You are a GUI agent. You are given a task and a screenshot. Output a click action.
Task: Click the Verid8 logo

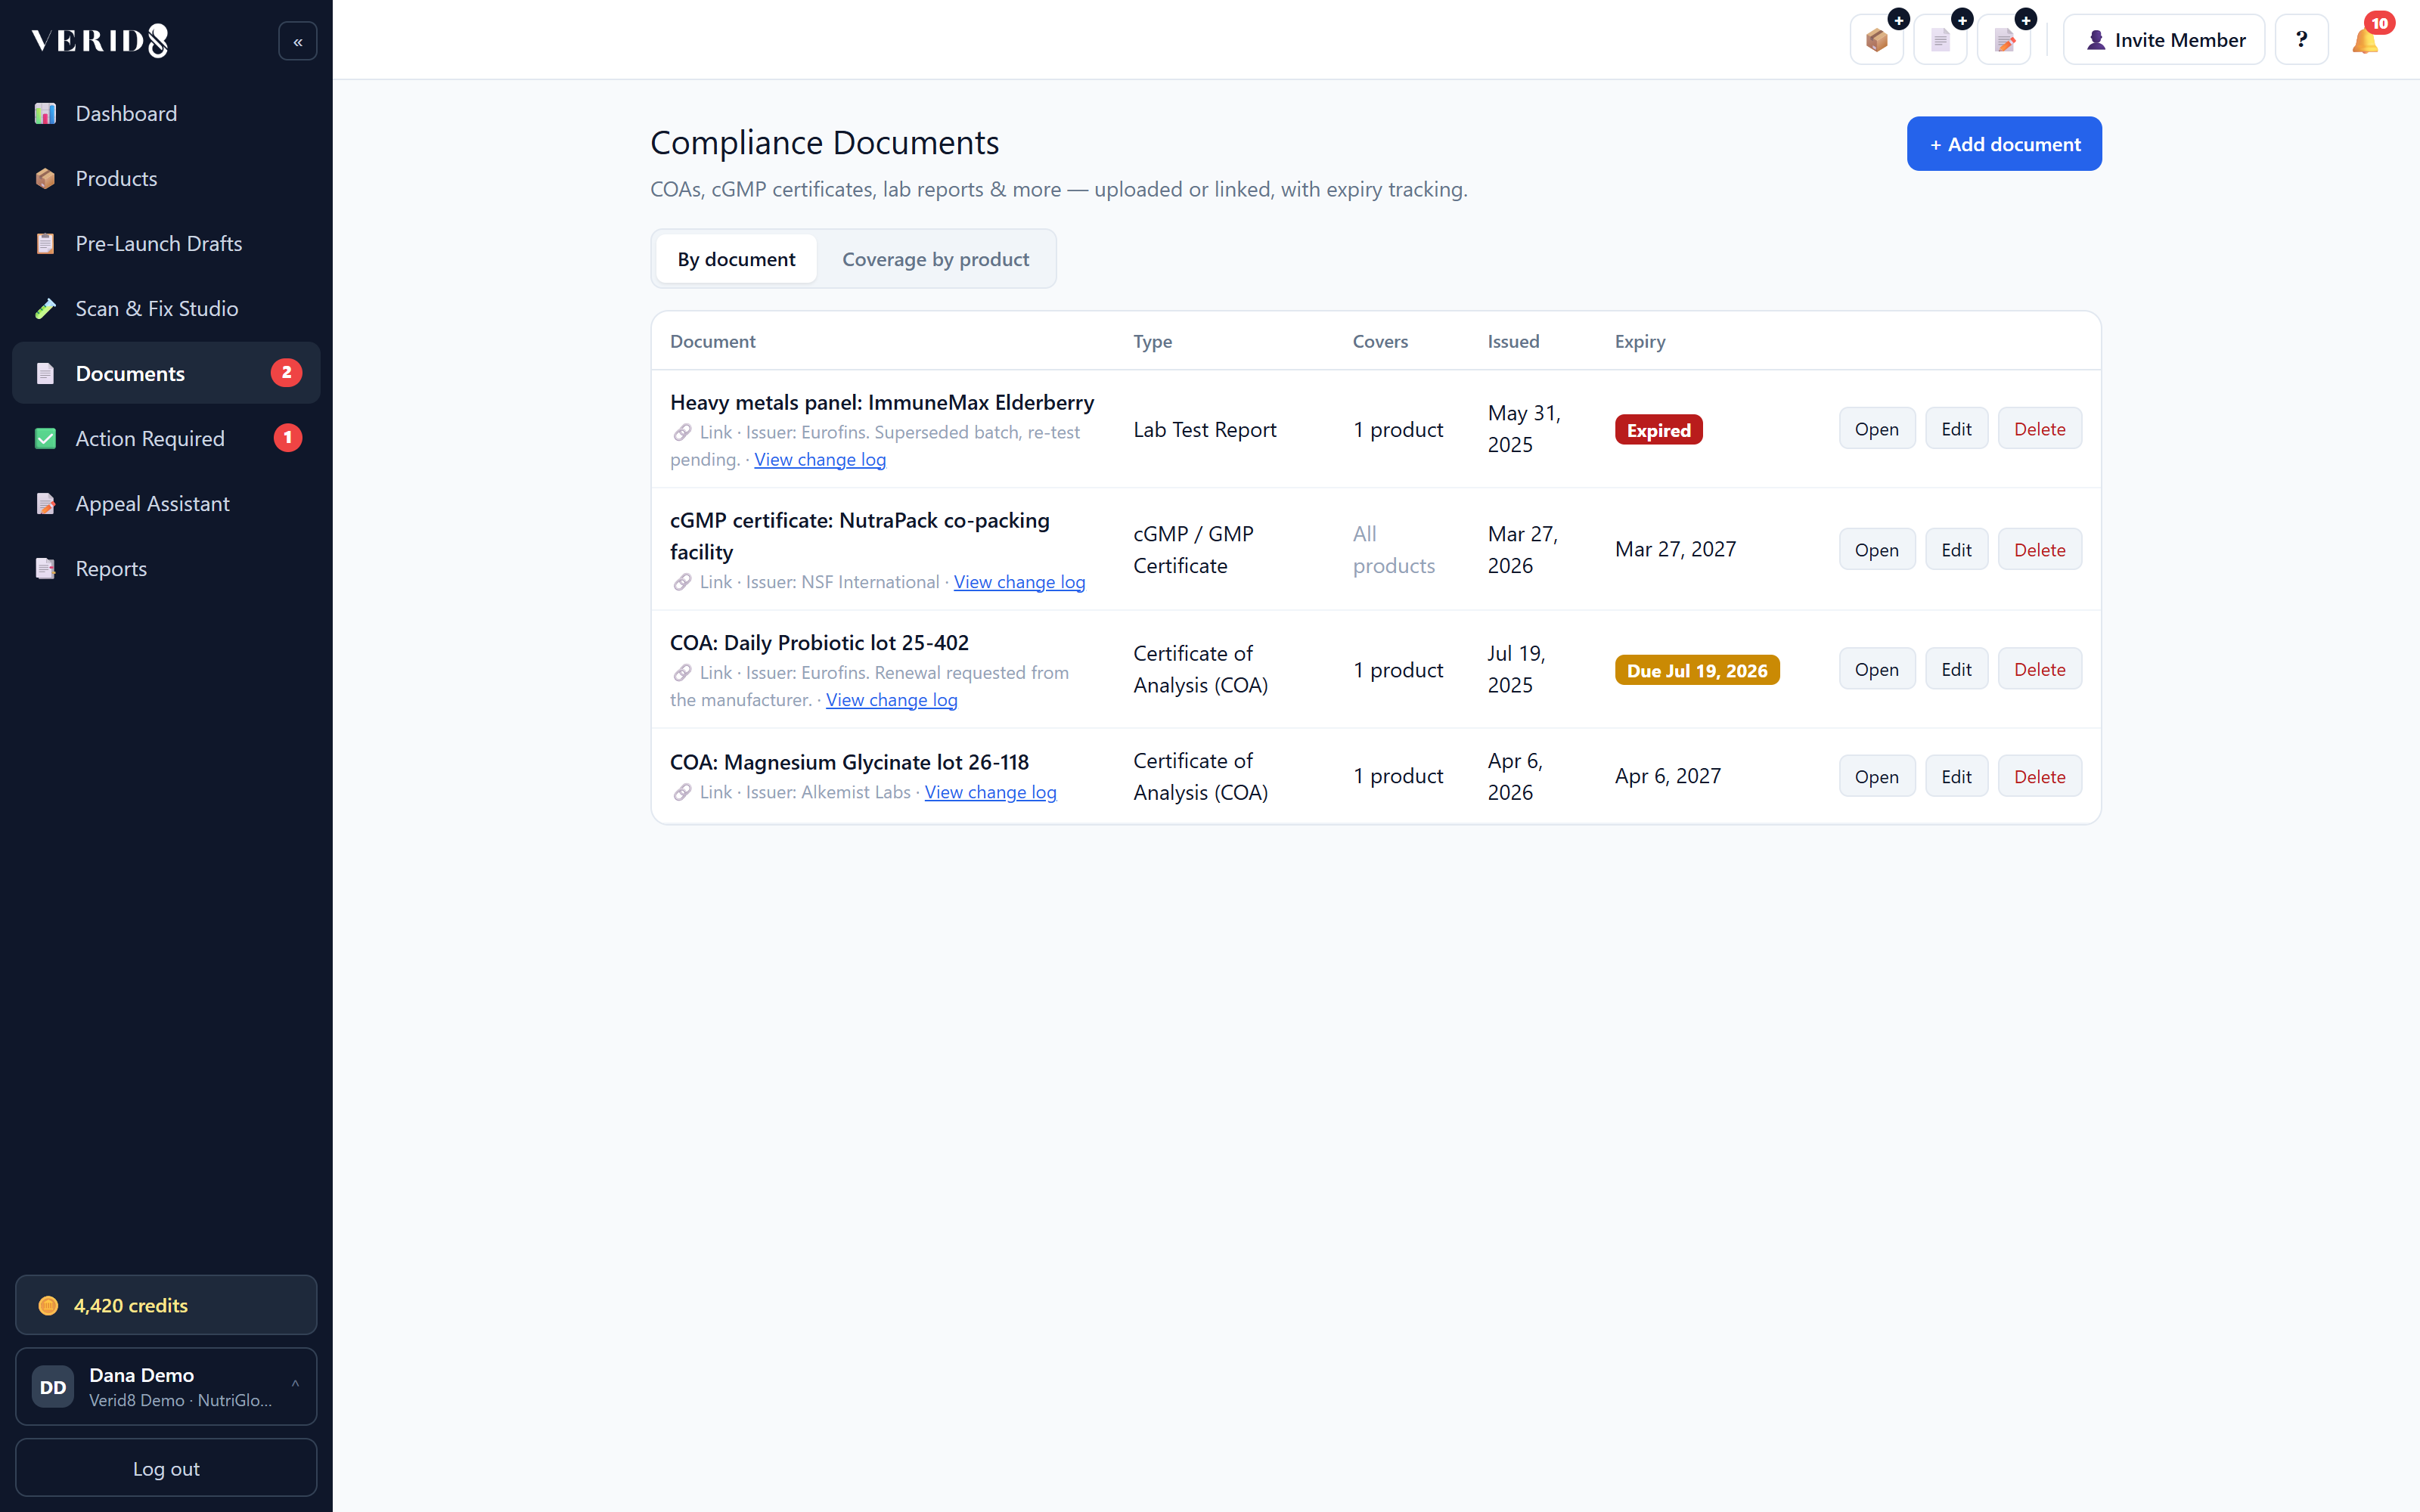tap(100, 40)
